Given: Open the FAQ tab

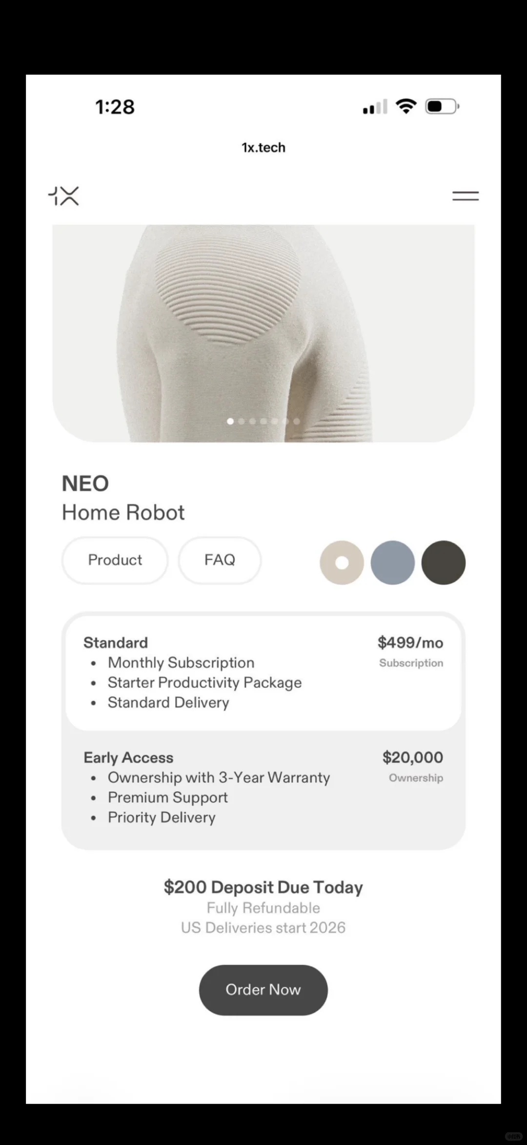Looking at the screenshot, I should [x=220, y=560].
